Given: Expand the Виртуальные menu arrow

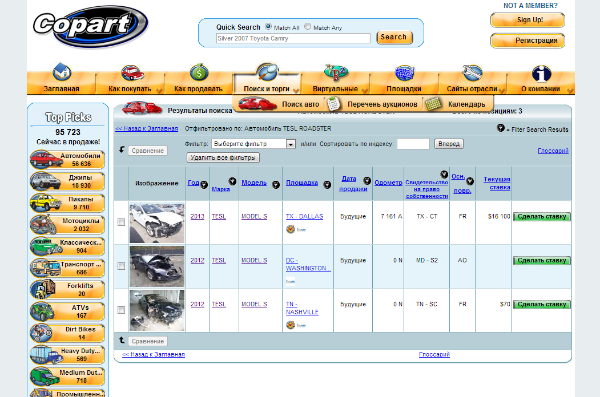Looking at the screenshot, I should [365, 91].
